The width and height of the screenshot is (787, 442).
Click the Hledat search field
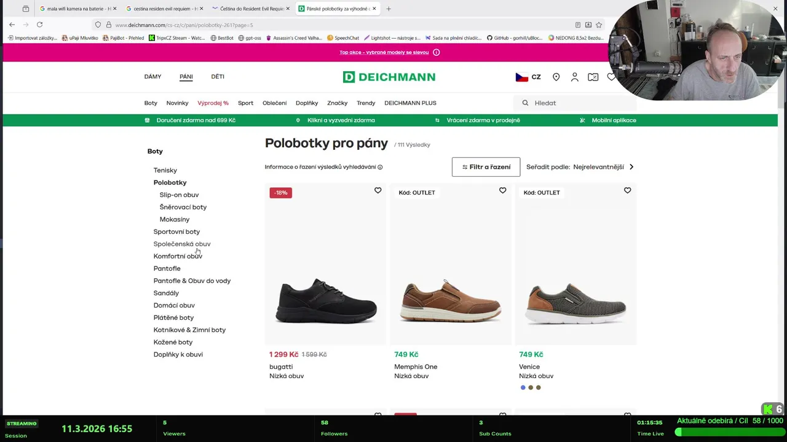point(578,103)
